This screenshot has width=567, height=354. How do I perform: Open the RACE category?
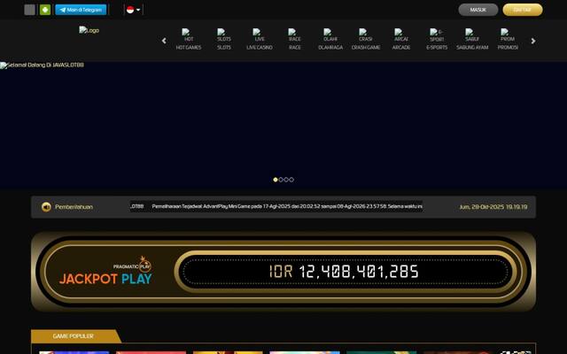tap(295, 39)
